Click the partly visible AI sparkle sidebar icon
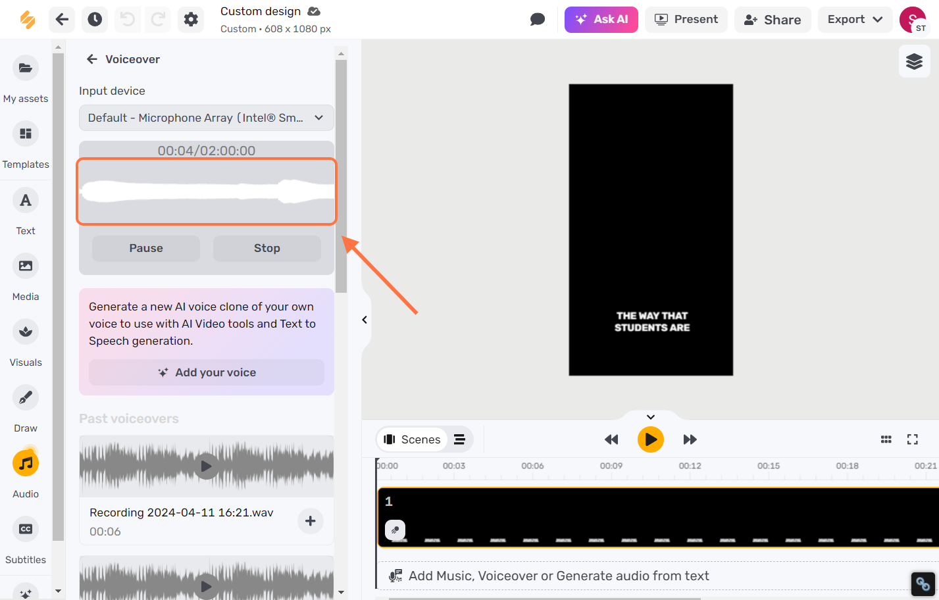The image size is (939, 600). 26,591
